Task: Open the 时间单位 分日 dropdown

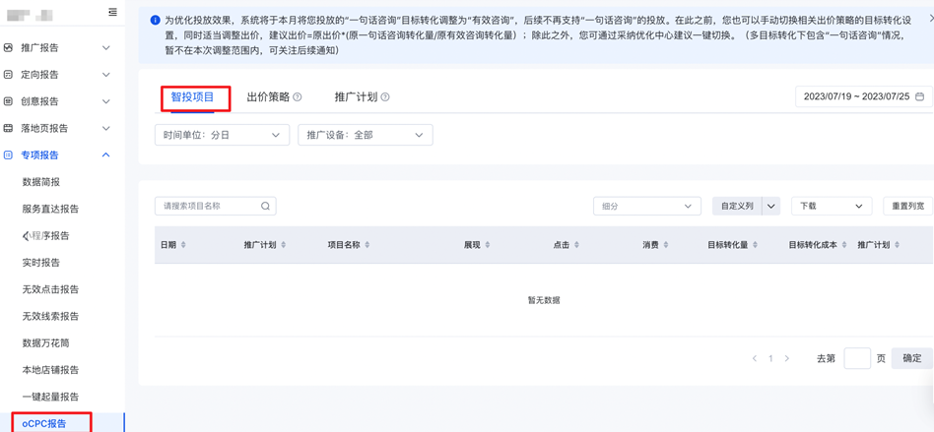Action: click(x=222, y=135)
